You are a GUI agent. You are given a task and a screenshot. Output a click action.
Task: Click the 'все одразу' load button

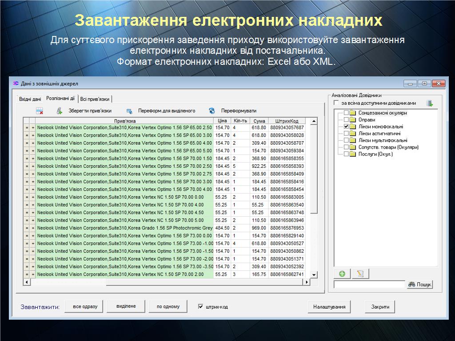[x=84, y=306]
